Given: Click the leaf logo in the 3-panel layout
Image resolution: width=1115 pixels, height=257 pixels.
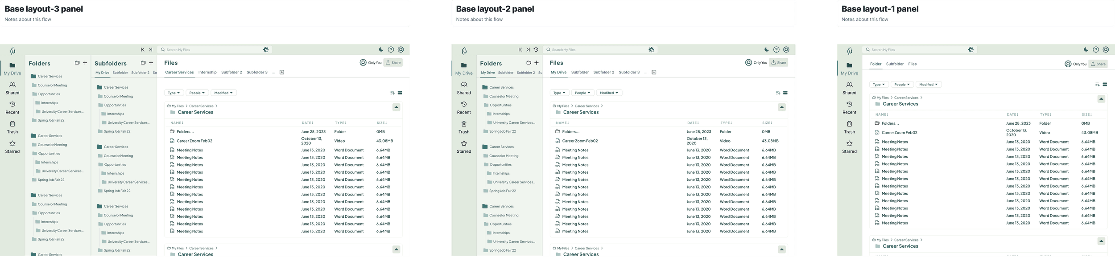Looking at the screenshot, I should 13,51.
